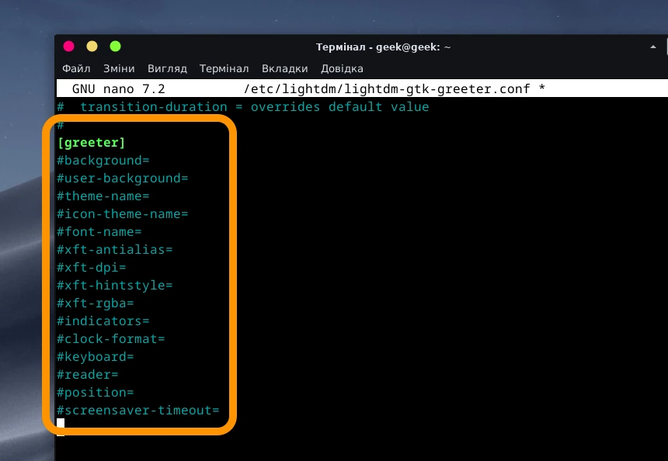
Task: Click the green maximize window button
Action: (116, 46)
